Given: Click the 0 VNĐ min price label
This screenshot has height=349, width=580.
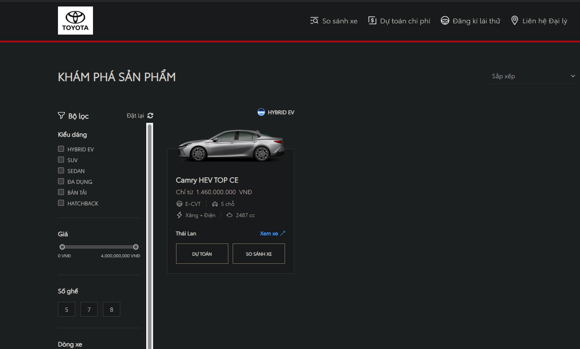Looking at the screenshot, I should click(x=64, y=256).
